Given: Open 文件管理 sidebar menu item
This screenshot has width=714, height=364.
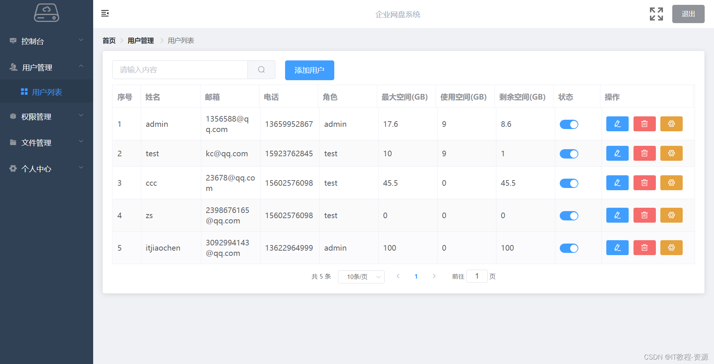Looking at the screenshot, I should pyautogui.click(x=47, y=142).
